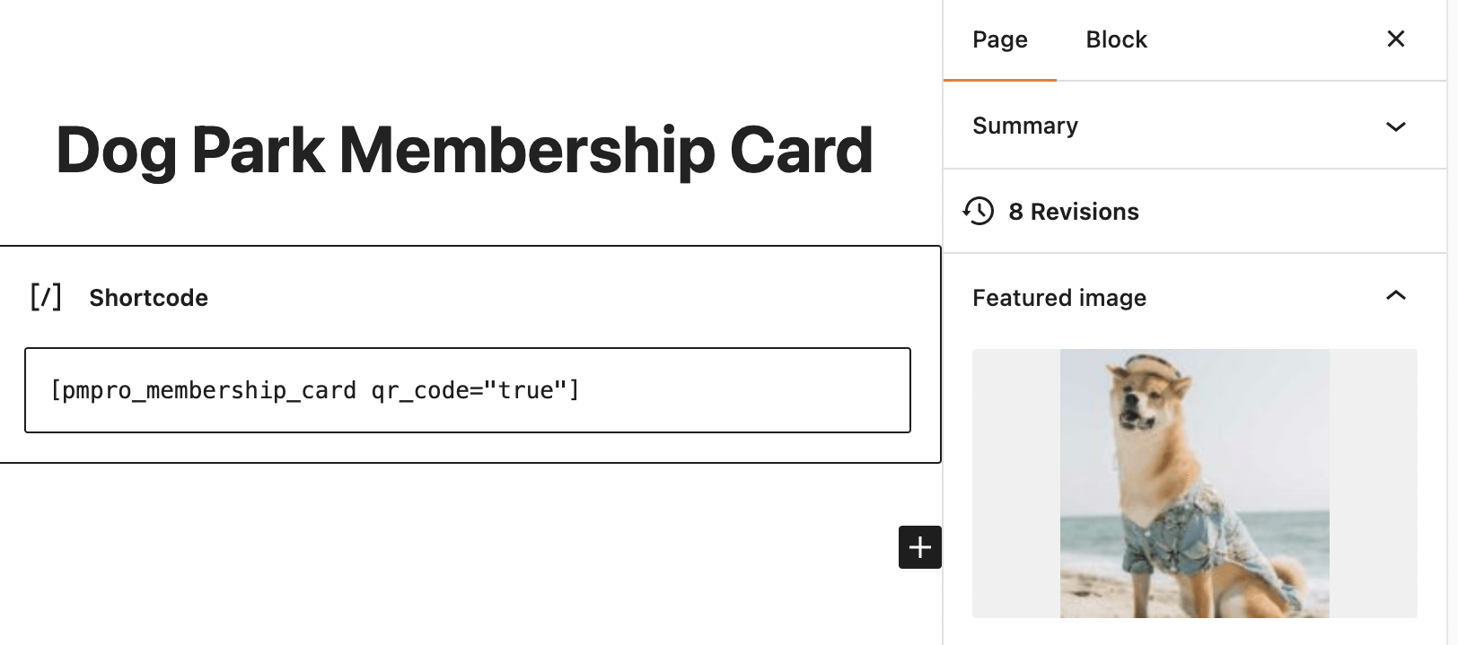Open the block inserter plus icon
The image size is (1458, 645).
[919, 547]
